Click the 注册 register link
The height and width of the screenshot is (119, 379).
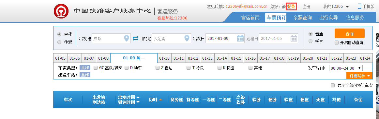point(306,6)
